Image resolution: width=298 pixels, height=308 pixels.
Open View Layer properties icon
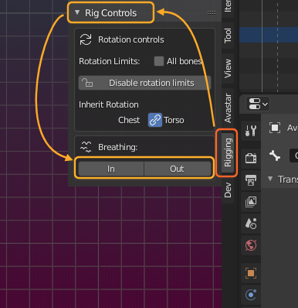point(251,202)
